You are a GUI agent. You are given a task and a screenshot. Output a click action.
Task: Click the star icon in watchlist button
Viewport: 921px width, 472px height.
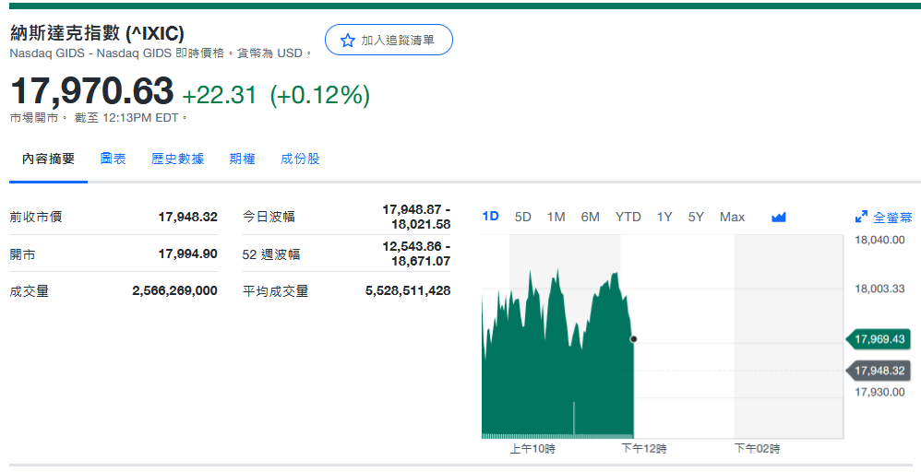click(x=347, y=41)
